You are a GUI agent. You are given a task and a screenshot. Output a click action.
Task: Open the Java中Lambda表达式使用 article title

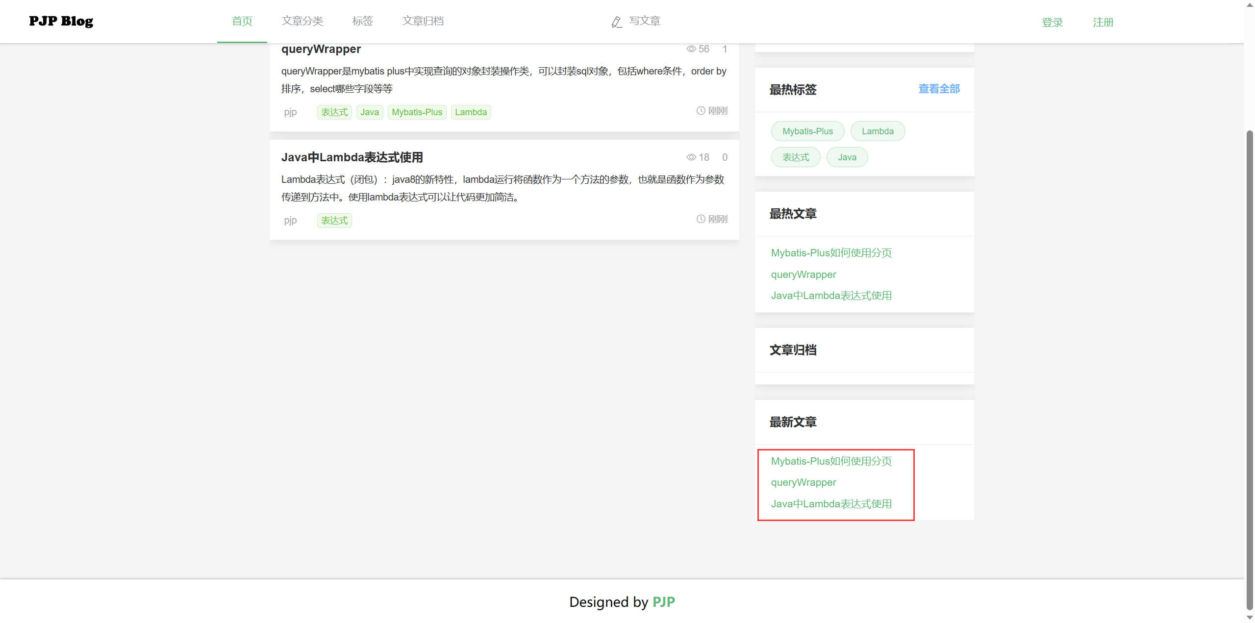[x=352, y=157]
